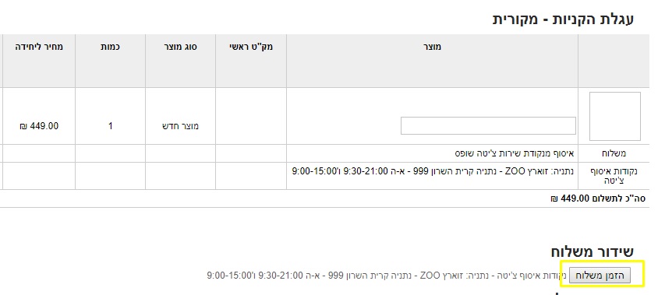Click the מחיר ליחידה column header

click(39, 47)
